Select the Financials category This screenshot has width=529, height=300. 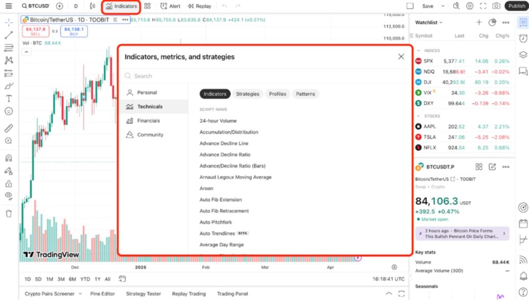click(154, 121)
